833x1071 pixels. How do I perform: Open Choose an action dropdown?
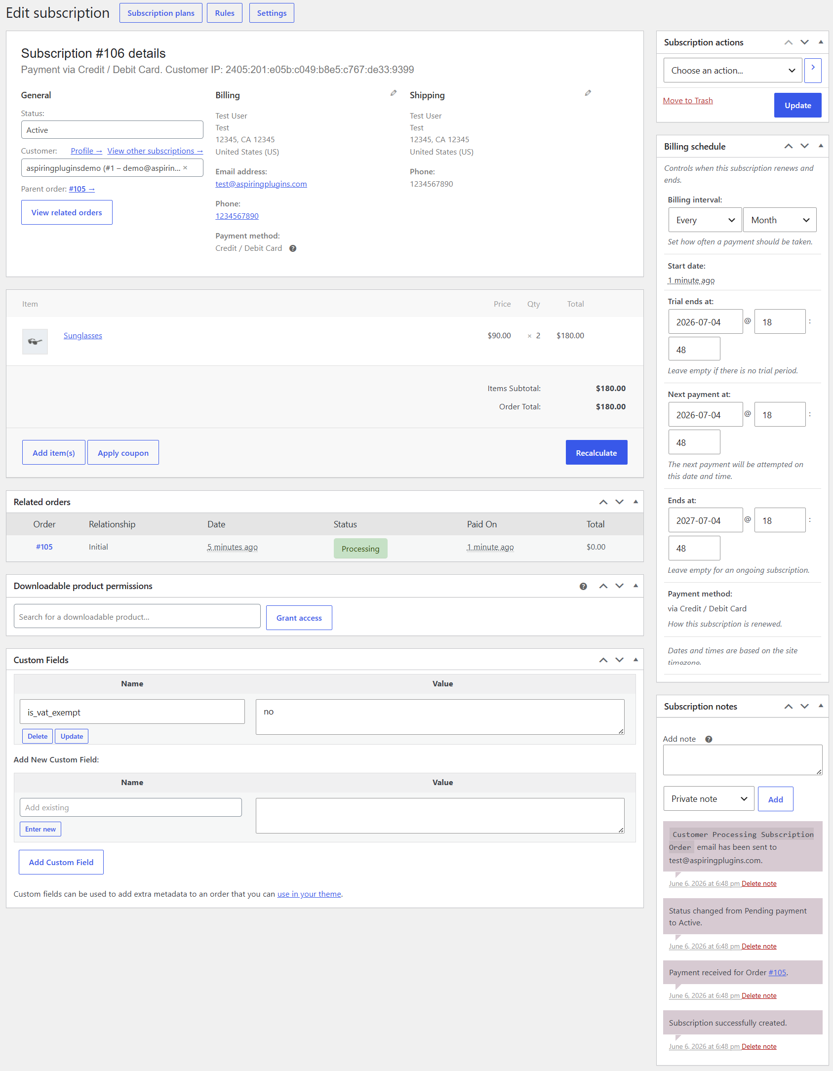click(733, 71)
